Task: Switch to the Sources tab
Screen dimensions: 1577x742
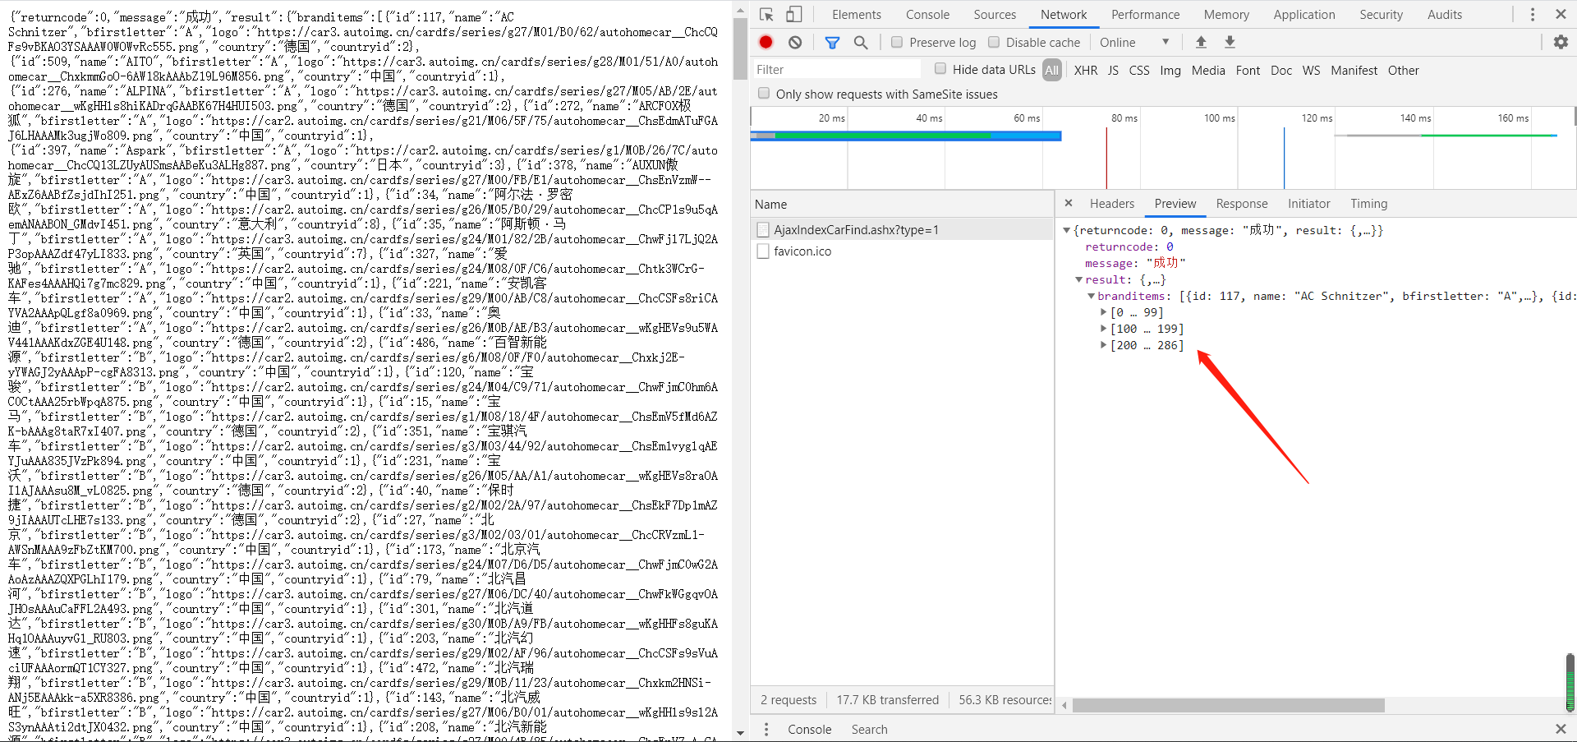Action: point(995,15)
